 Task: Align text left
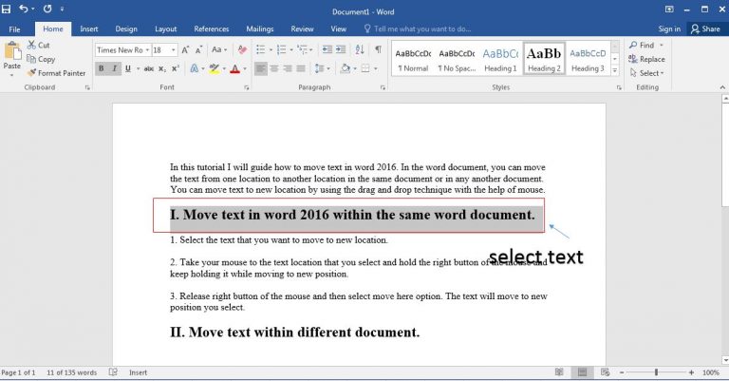[261, 68]
